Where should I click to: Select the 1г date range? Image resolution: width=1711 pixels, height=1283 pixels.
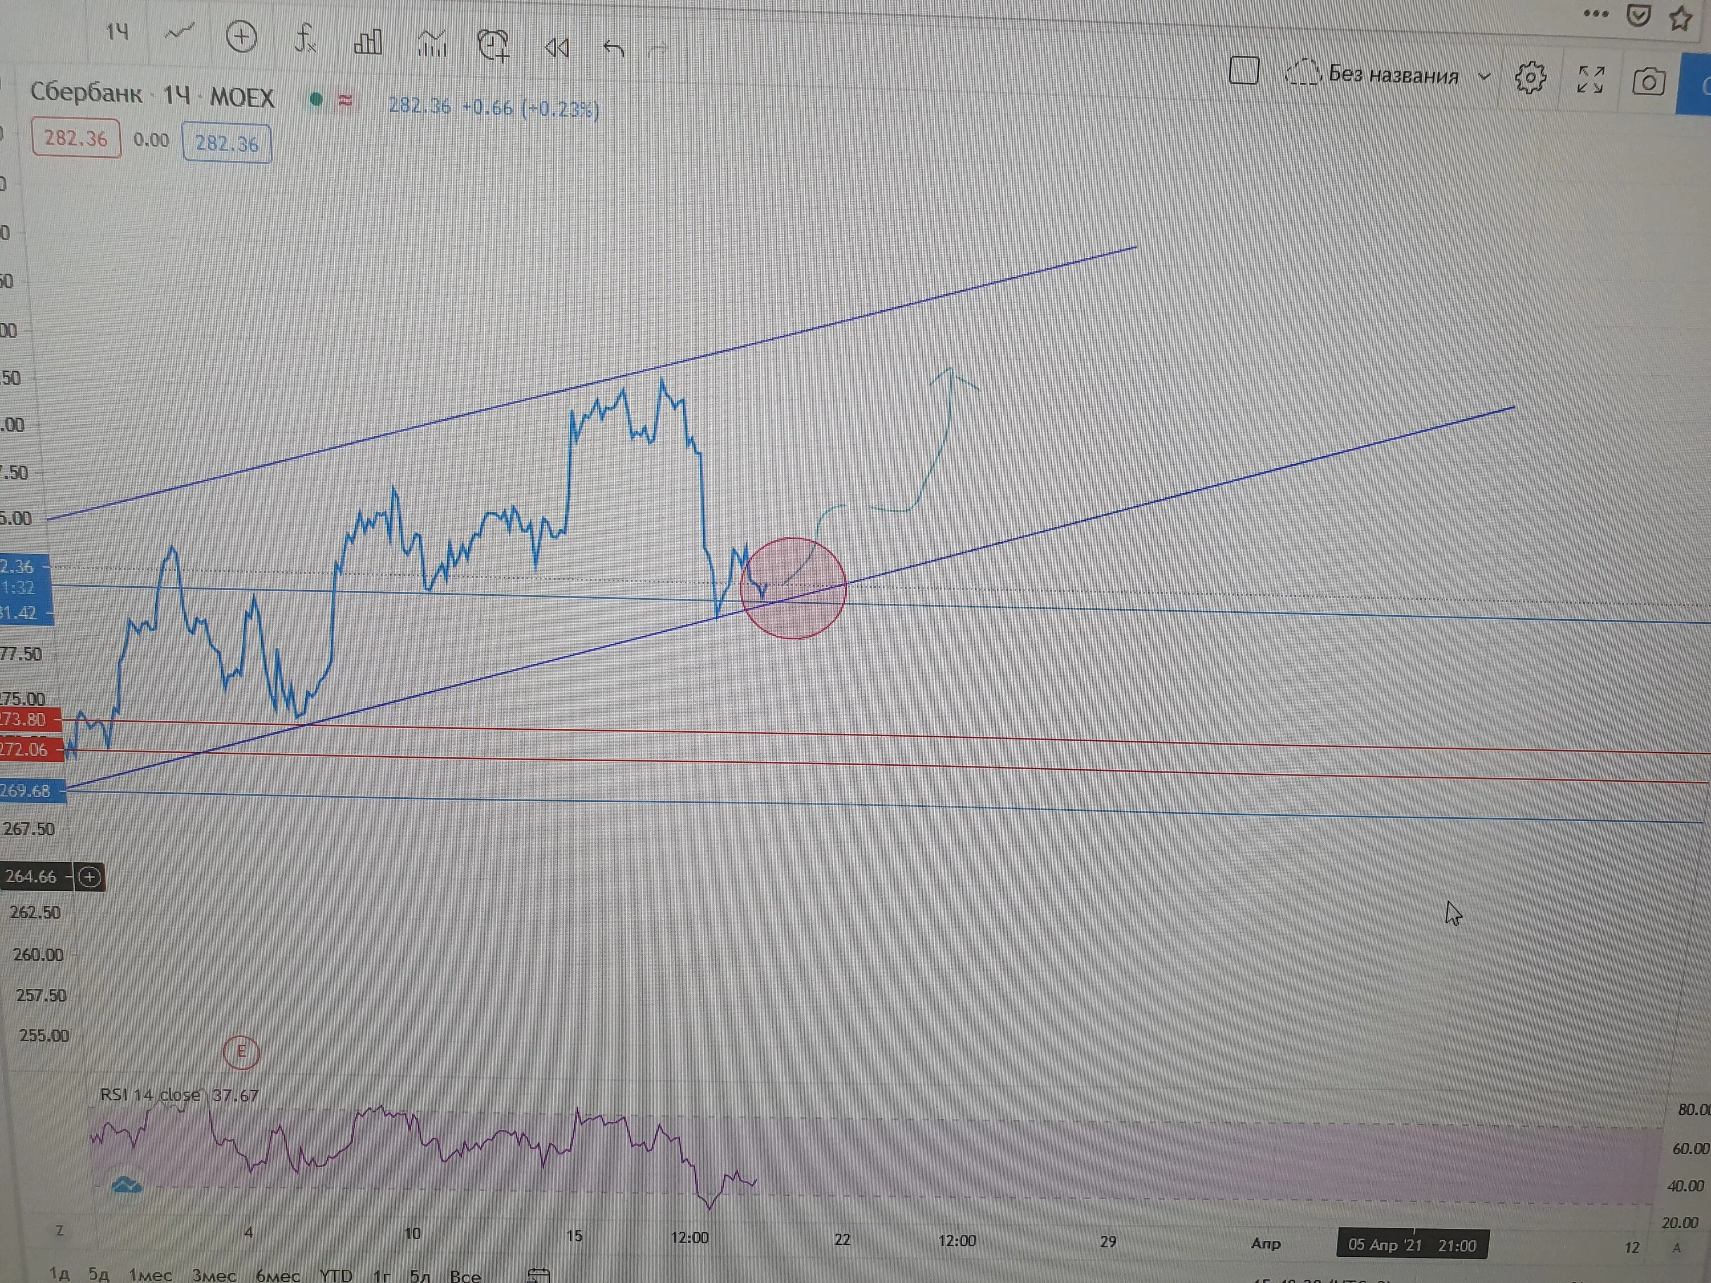pos(382,1276)
